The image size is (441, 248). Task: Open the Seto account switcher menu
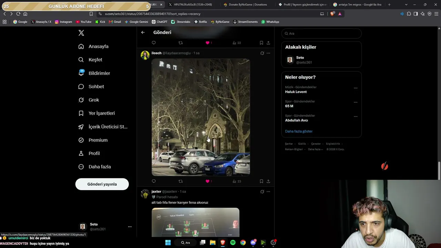click(x=105, y=227)
